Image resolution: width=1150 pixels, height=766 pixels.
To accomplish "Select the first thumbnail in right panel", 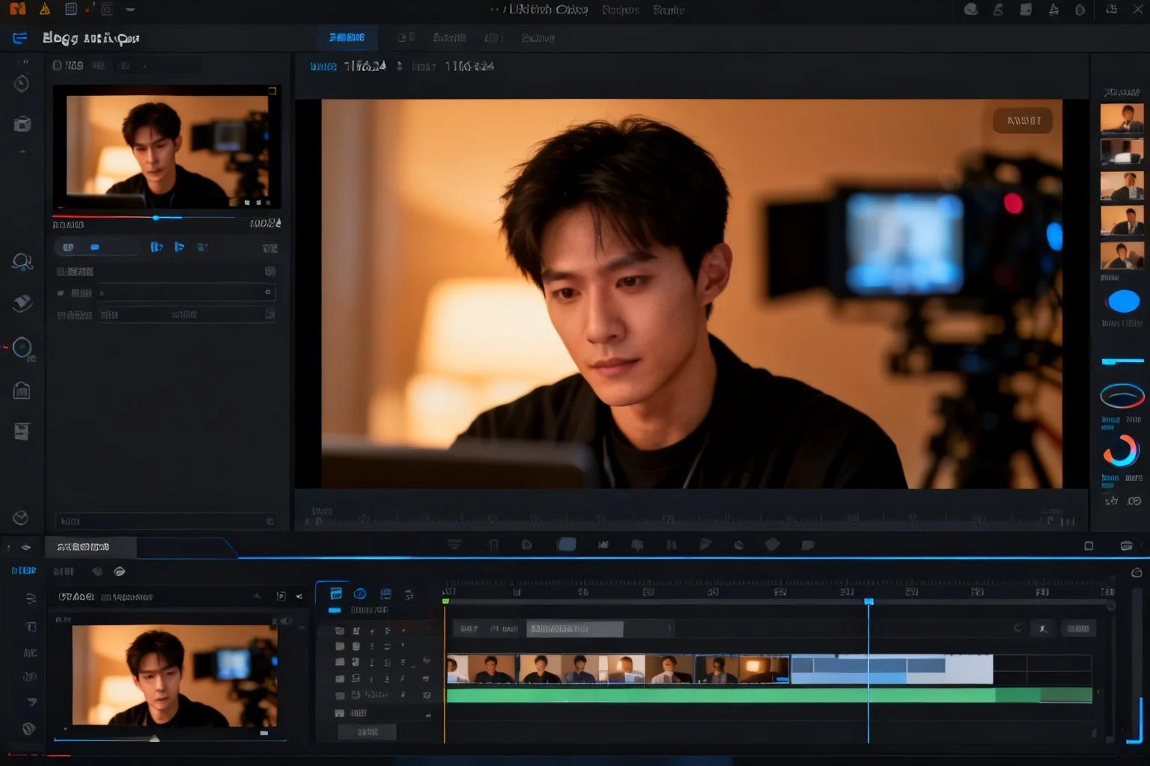I will [x=1122, y=118].
